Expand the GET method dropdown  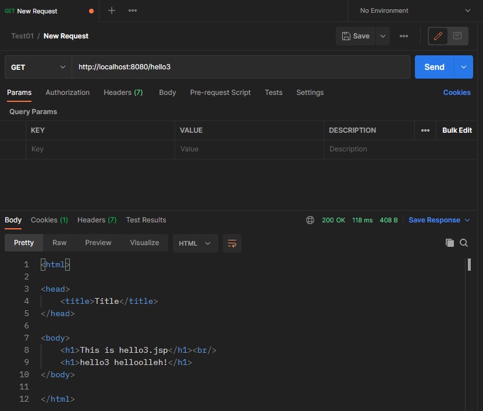[38, 67]
